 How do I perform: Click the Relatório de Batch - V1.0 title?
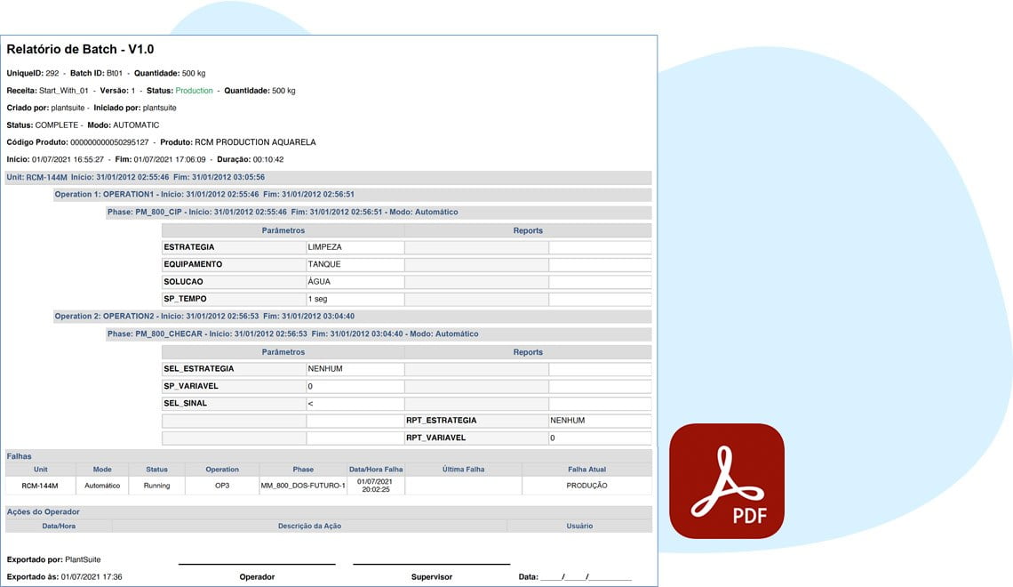click(80, 49)
